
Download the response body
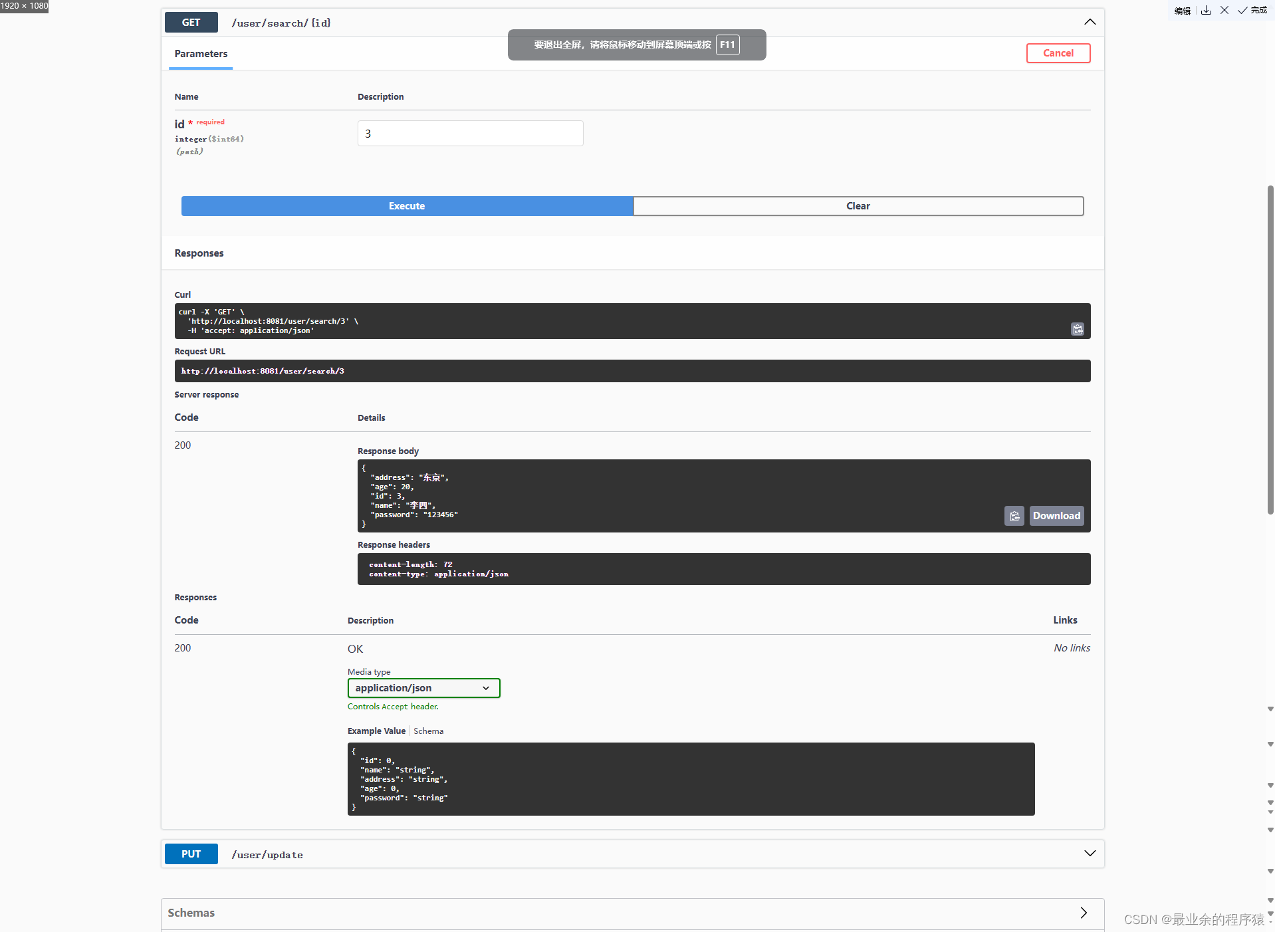pos(1056,516)
